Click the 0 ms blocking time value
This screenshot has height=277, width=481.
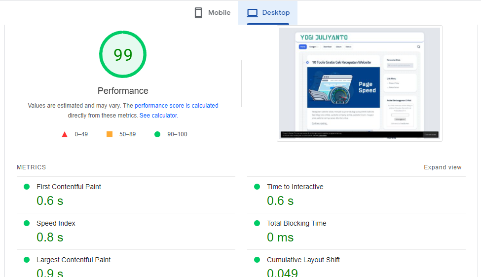[280, 237]
